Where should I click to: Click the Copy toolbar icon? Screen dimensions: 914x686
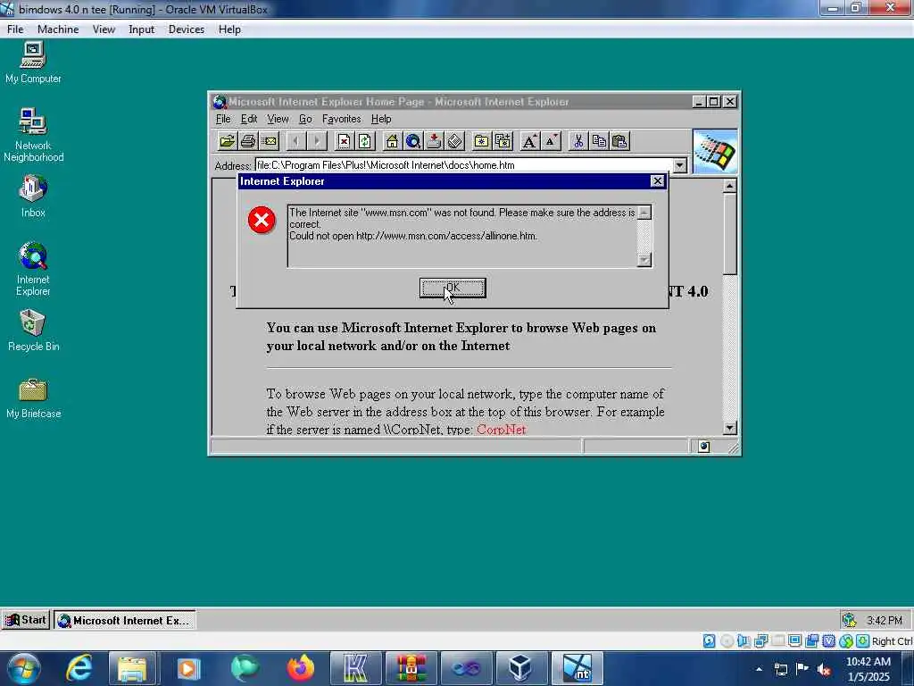(x=599, y=141)
